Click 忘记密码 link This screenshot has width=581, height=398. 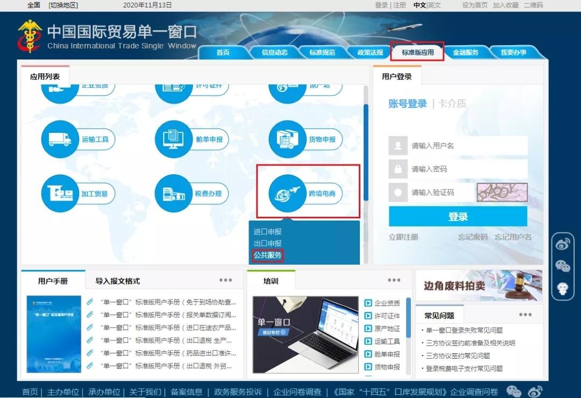point(473,237)
